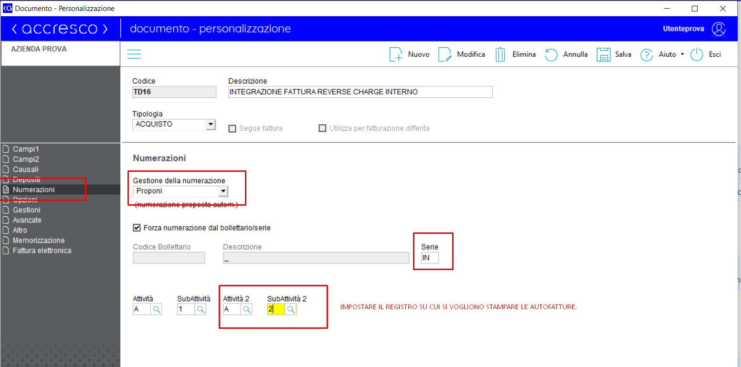This screenshot has width=741, height=367.
Task: Click the Nuovo button label
Action: pos(419,54)
